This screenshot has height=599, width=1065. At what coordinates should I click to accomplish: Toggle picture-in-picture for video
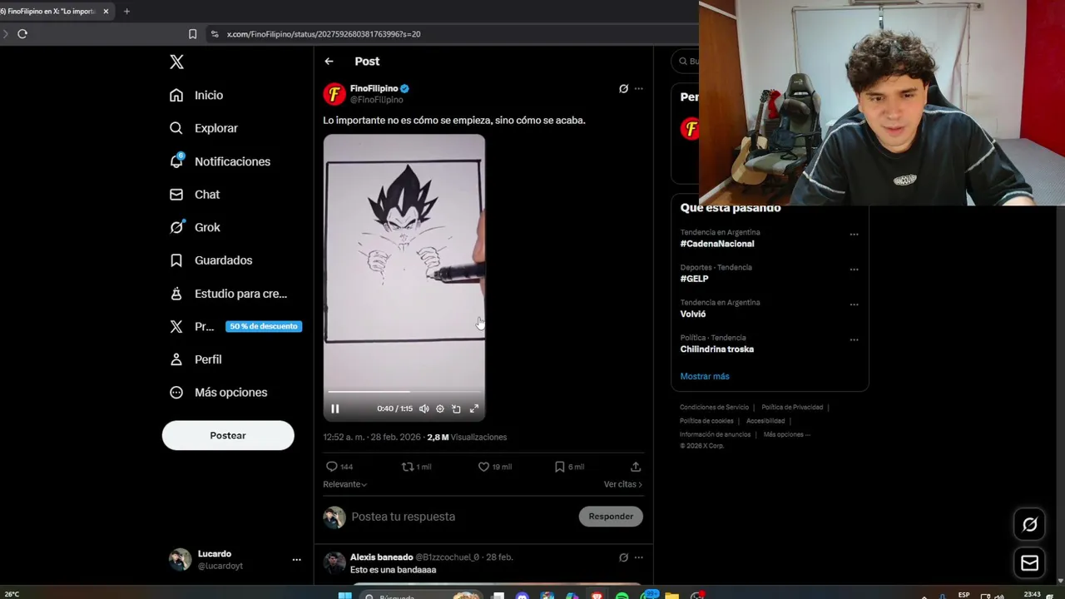pyautogui.click(x=456, y=408)
